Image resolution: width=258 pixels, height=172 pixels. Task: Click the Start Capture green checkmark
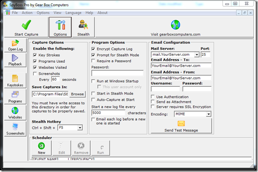tap(26, 25)
